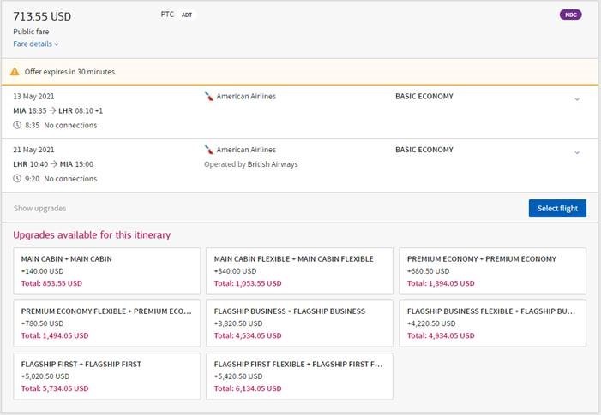The image size is (601, 415).
Task: Expand the 13 May outbound flight row
Action: [576, 99]
